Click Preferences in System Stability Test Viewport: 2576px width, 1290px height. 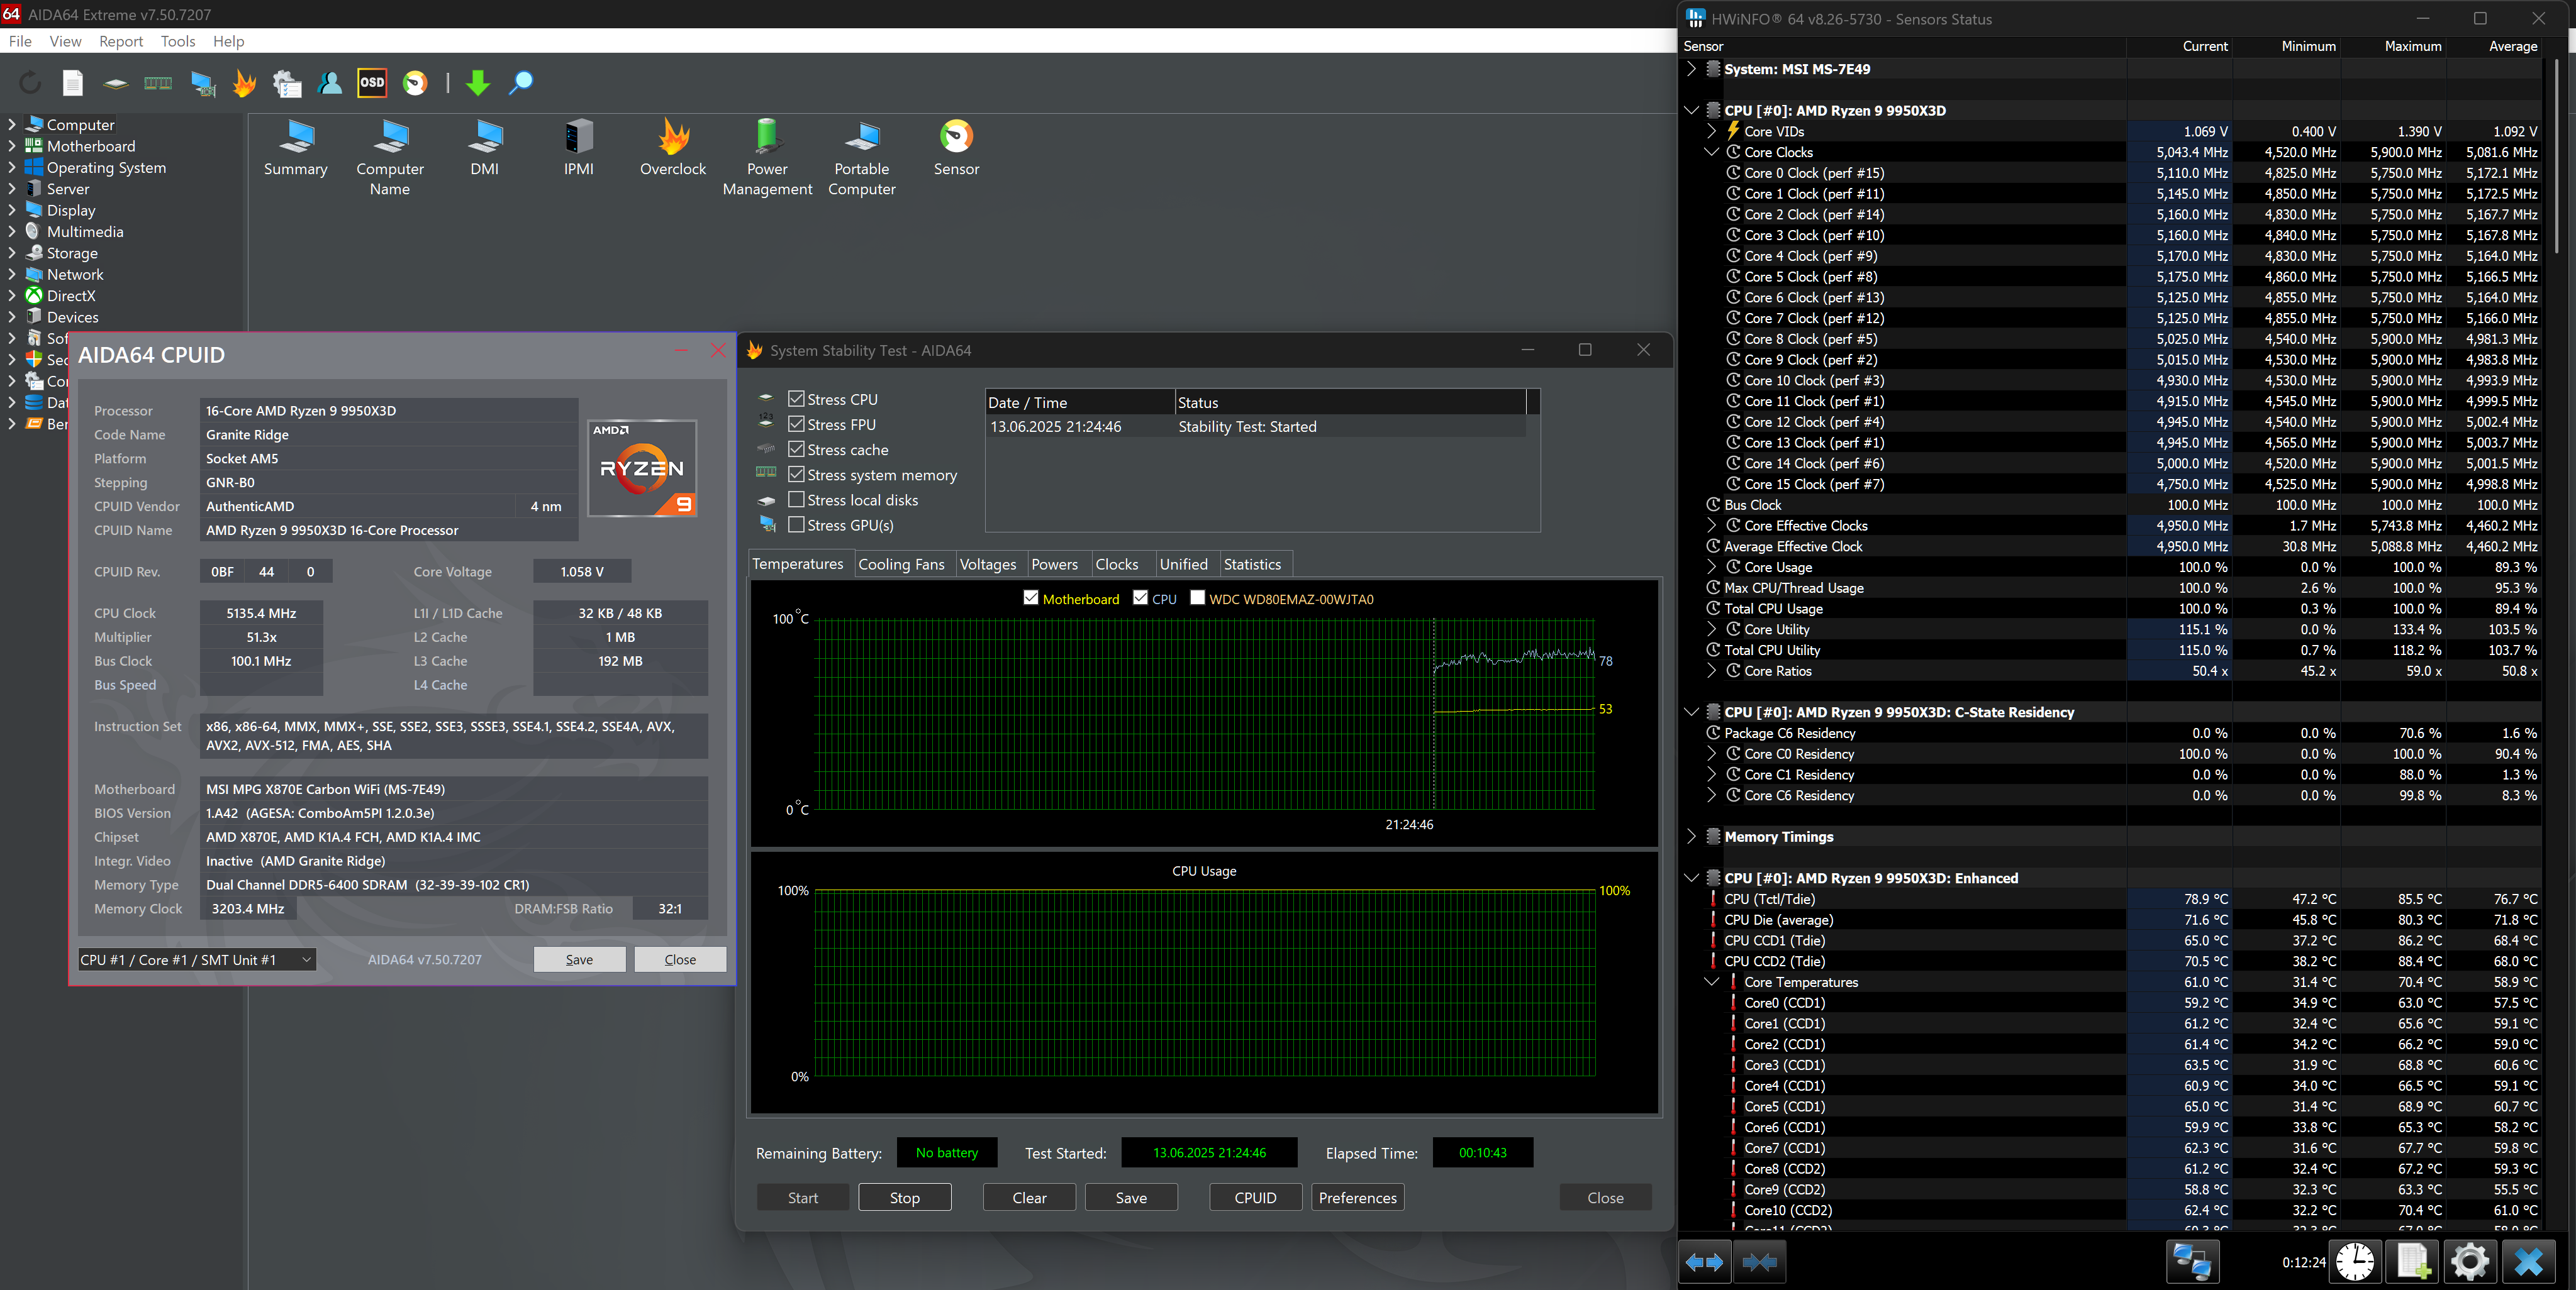[1357, 1197]
